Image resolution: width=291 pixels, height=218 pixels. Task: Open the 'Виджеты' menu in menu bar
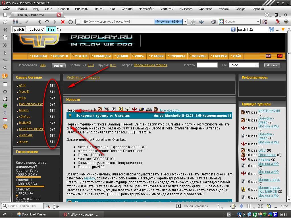[x=82, y=9]
